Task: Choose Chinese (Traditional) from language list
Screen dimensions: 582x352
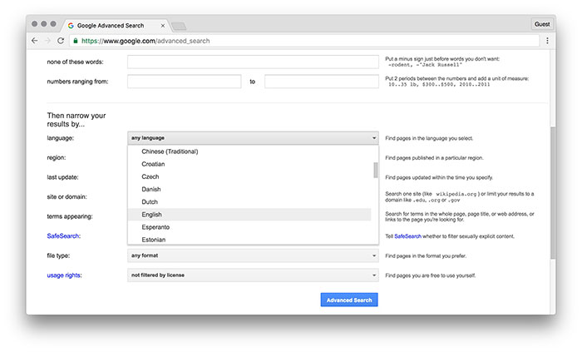Action: coord(249,151)
